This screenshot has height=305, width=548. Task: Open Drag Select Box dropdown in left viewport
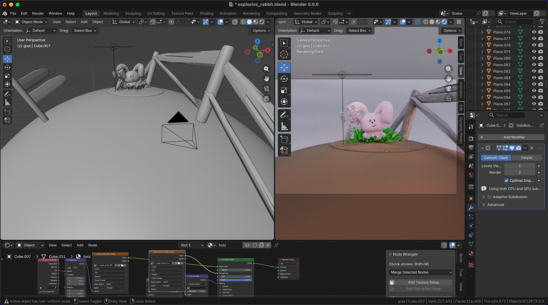point(84,31)
